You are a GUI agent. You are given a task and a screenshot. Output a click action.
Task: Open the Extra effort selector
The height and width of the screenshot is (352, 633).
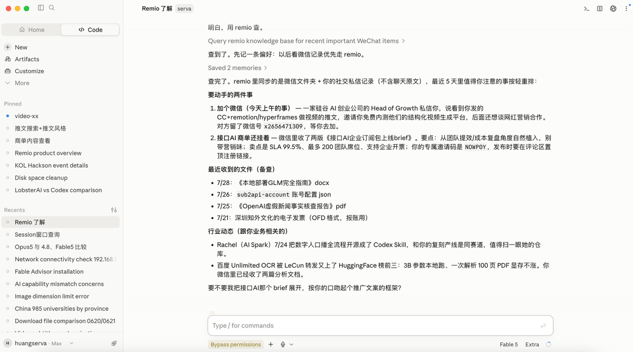pos(532,345)
